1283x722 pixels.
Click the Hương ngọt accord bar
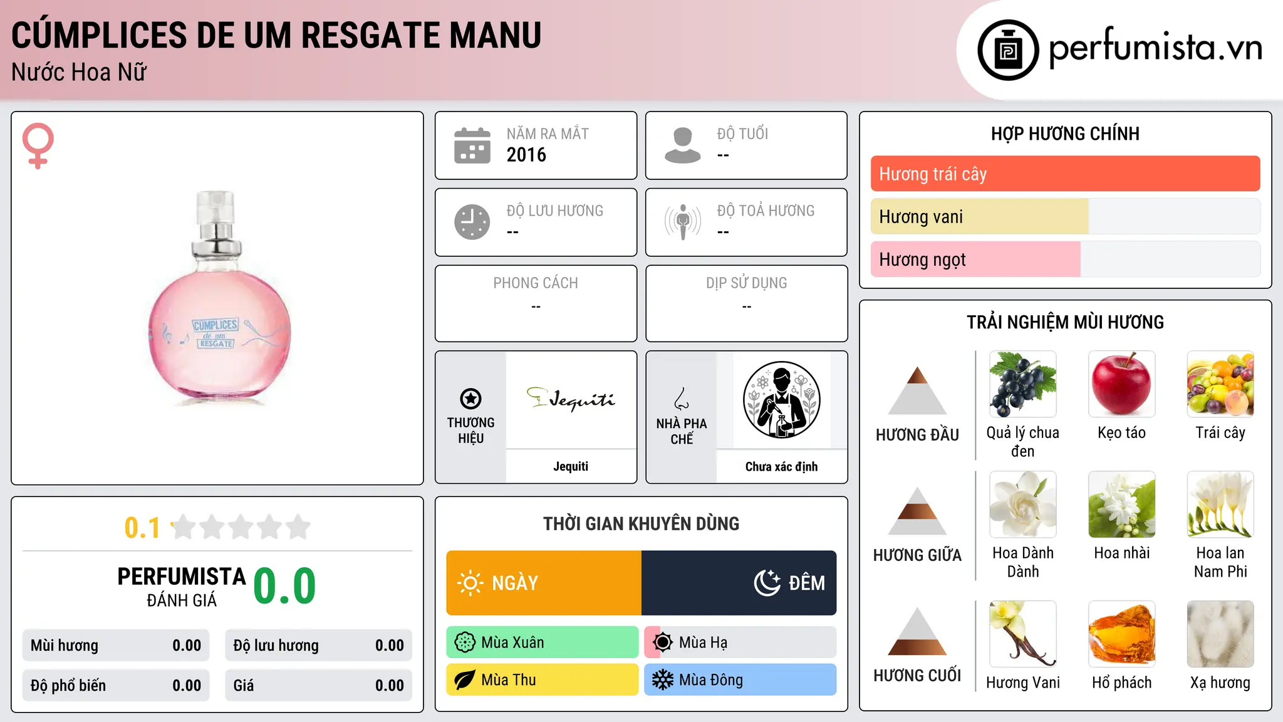[x=1066, y=259]
